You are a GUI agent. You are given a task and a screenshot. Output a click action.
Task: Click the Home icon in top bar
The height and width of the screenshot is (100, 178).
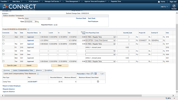pyautogui.click(x=159, y=2)
